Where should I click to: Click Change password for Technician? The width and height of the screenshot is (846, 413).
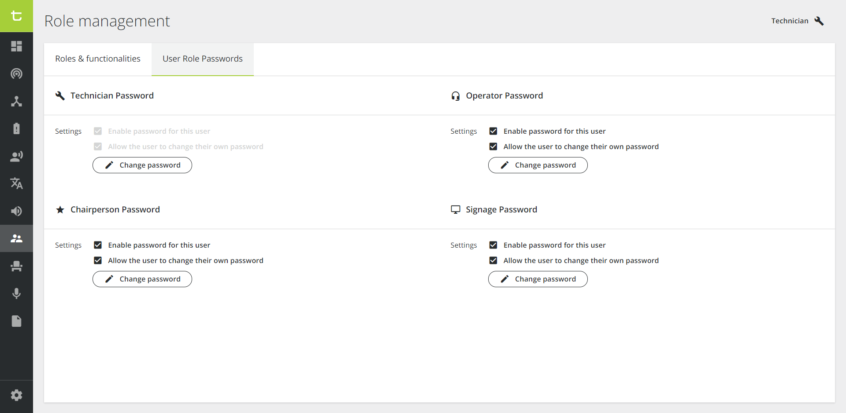[x=142, y=165]
